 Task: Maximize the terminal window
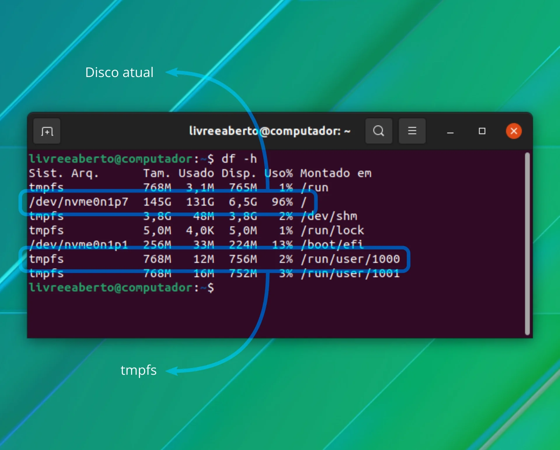pos(482,131)
